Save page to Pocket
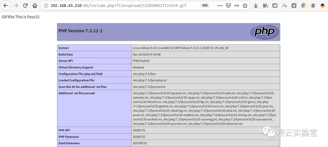The width and height of the screenshot is (328, 147). (228, 6)
